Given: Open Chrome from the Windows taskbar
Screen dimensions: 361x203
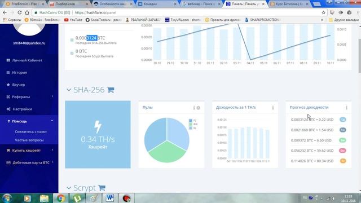Looking at the screenshot, I should pyautogui.click(x=61, y=198).
